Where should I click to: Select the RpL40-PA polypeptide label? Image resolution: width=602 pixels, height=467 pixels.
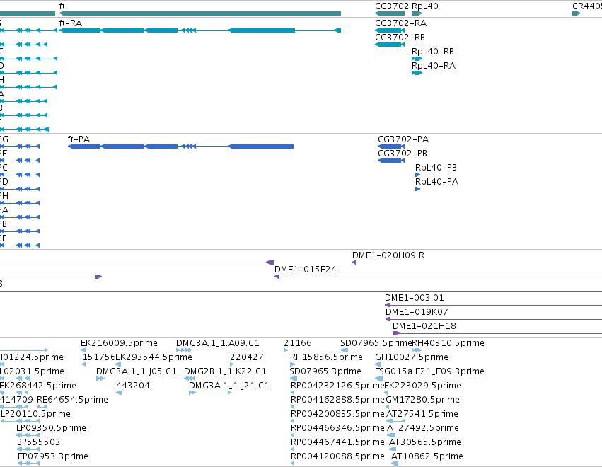pos(437,182)
